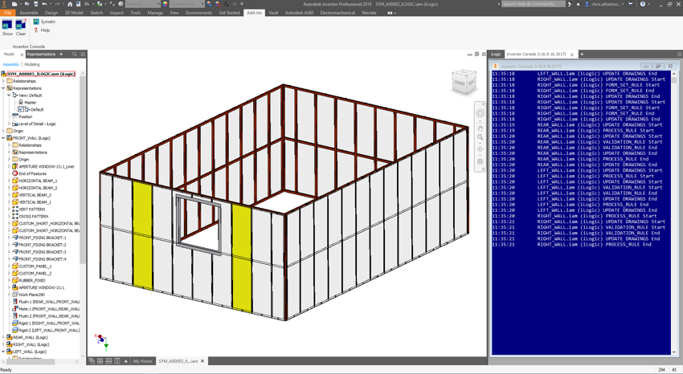This screenshot has height=374, width=683.
Task: Select FRONT_FIXING BRACKET:1 in browser
Action: 43,238
